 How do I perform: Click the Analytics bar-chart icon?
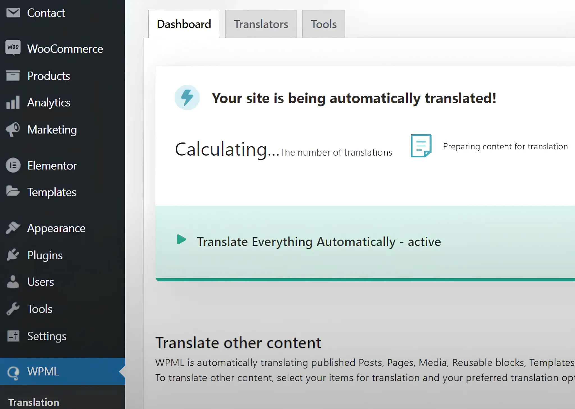pos(12,102)
